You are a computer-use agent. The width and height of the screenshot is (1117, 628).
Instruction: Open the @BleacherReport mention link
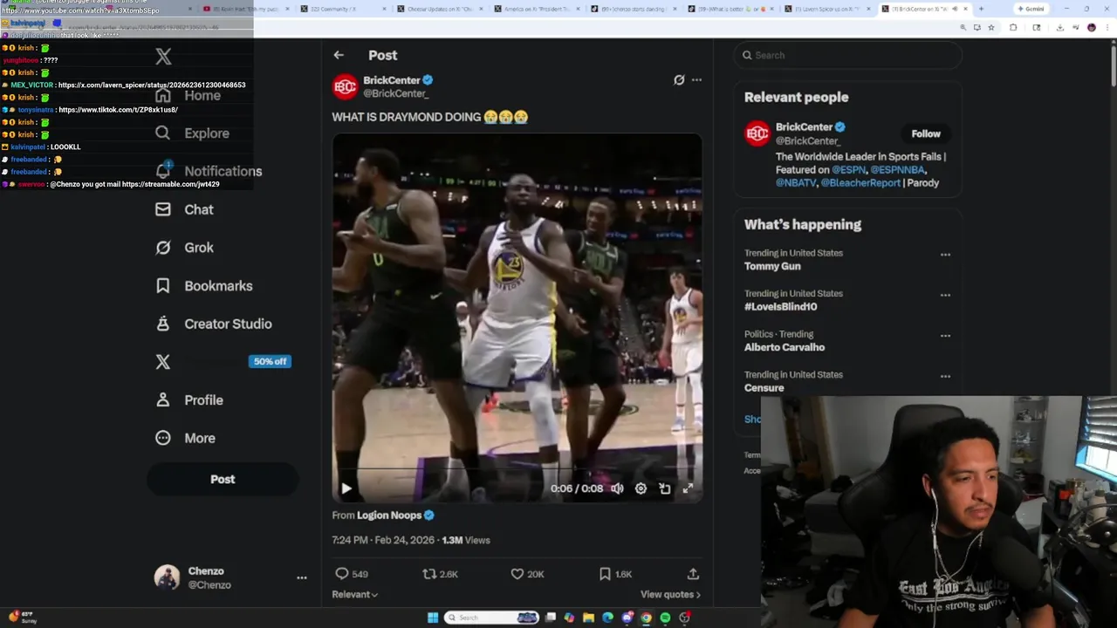tap(860, 183)
